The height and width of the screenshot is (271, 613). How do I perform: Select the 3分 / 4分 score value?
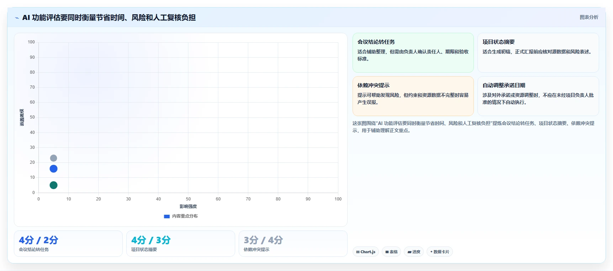(x=263, y=240)
